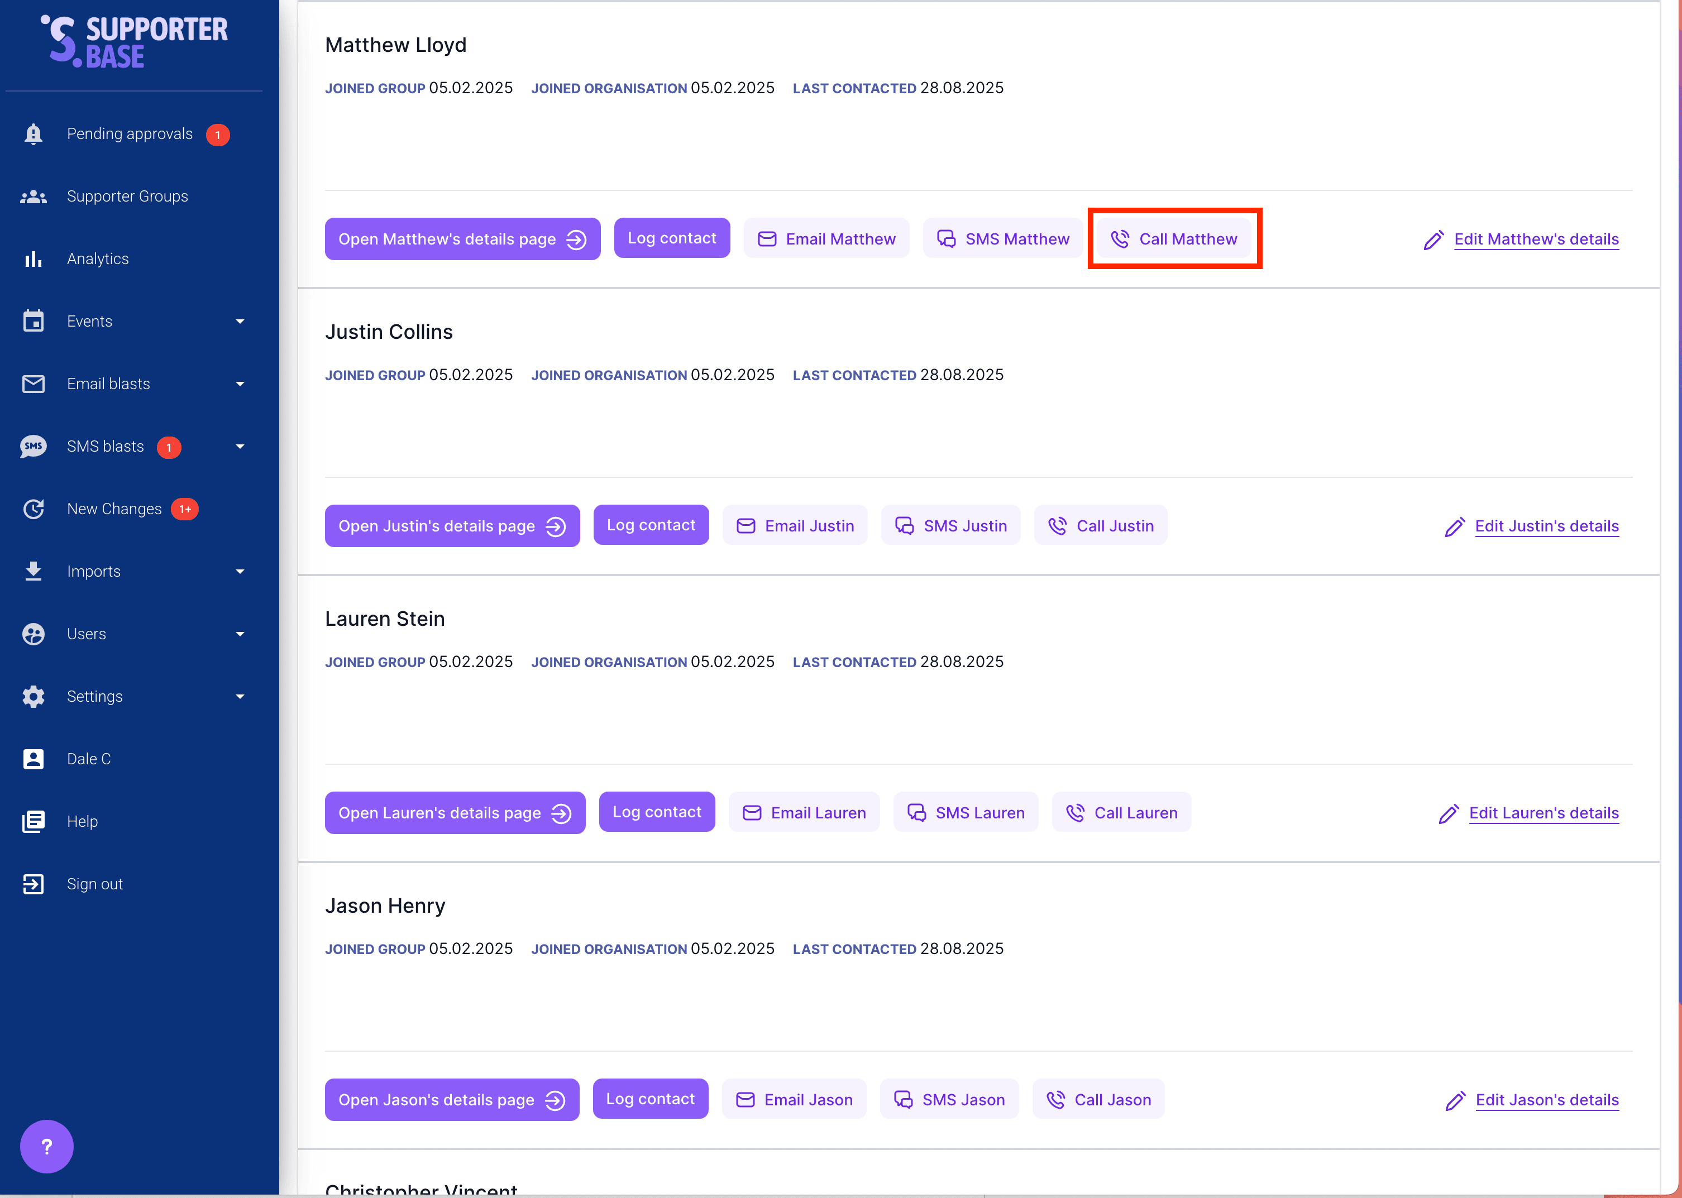Viewport: 1682px width, 1198px height.
Task: Expand the Events menu arrow
Action: click(x=240, y=322)
